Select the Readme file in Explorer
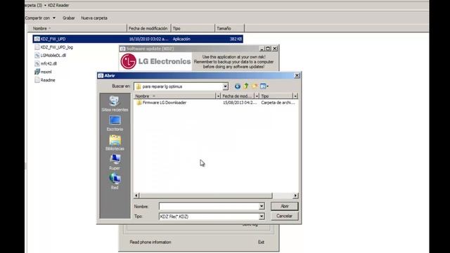Screen dimensions: 450x253 pos(45,80)
